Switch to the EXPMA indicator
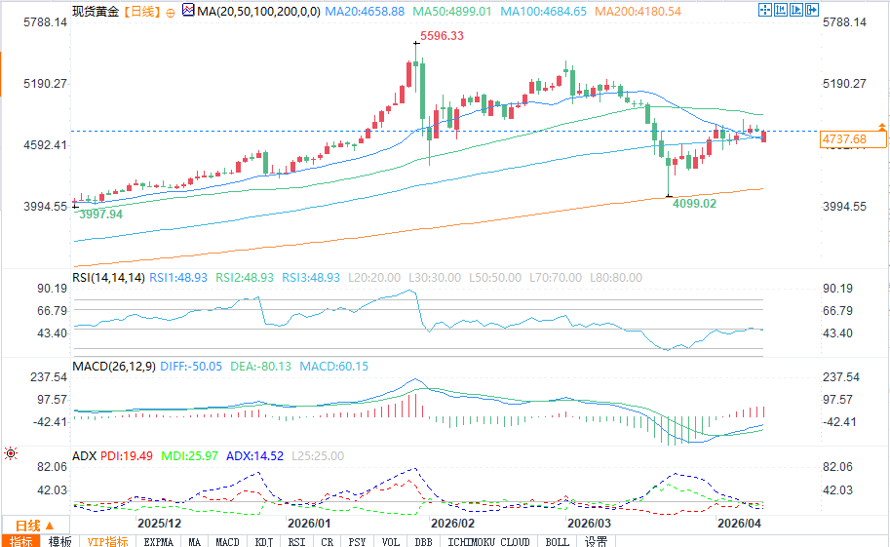Image resolution: width=890 pixels, height=547 pixels. [158, 541]
